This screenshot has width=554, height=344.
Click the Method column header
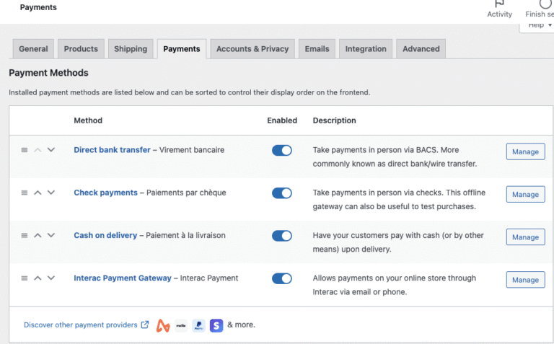tap(88, 120)
